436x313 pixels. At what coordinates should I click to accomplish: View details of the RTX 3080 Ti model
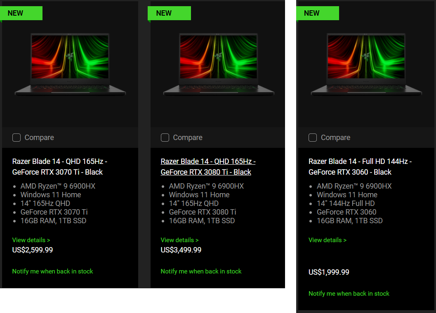pos(179,240)
